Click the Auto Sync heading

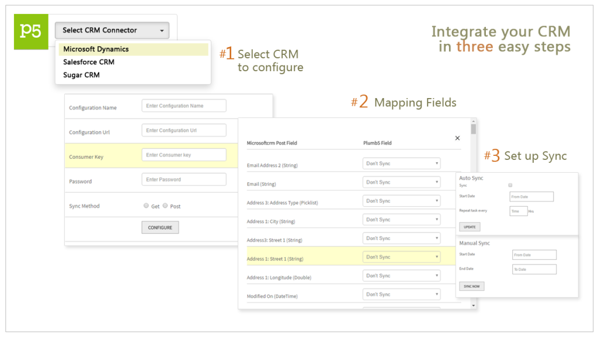pos(471,178)
